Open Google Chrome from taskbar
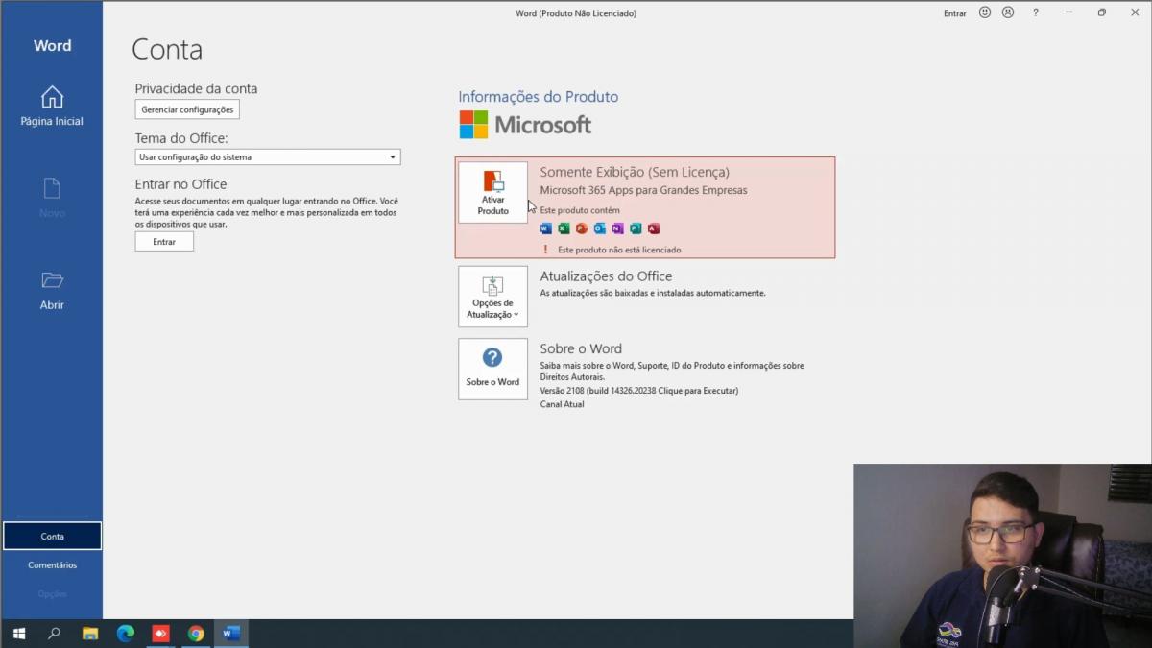 click(196, 634)
